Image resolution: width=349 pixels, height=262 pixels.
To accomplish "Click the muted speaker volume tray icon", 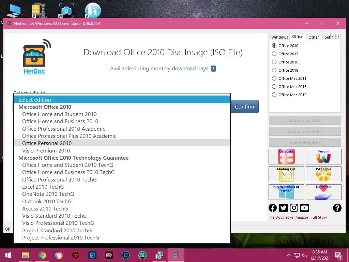I will point(305,255).
